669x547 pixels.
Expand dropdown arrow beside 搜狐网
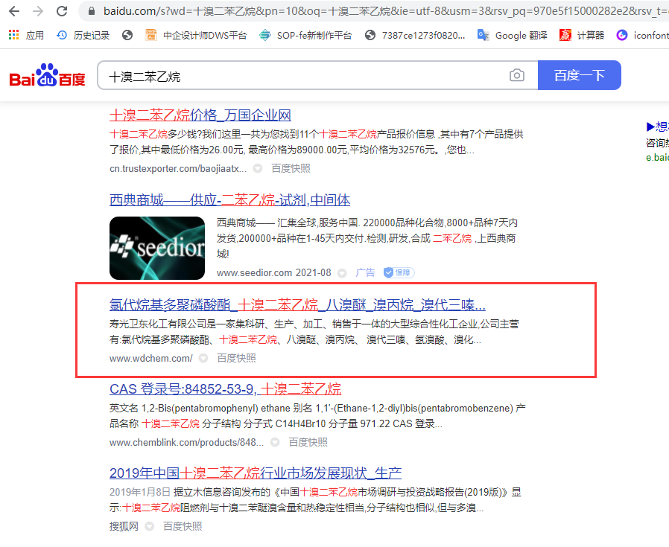(x=149, y=526)
